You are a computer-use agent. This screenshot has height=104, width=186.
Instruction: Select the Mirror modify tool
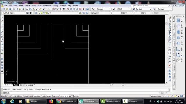point(170,24)
